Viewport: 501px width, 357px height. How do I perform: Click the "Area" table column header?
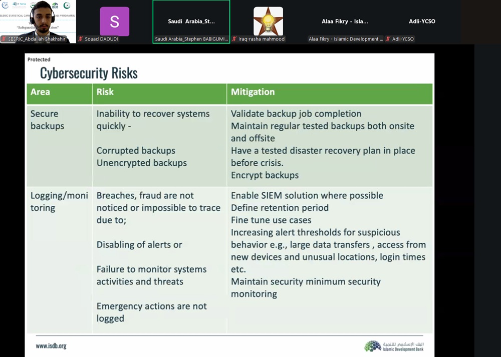[x=40, y=92]
